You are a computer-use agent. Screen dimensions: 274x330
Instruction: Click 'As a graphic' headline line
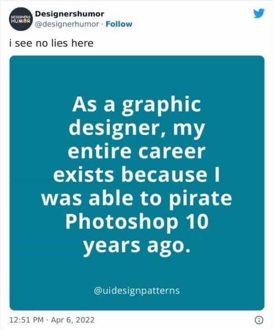pos(137,105)
